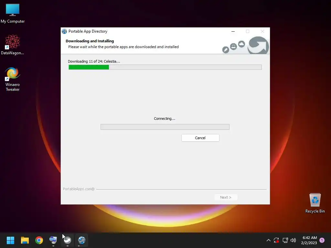
Task: Click the cloud icon in the header
Action: (x=241, y=44)
